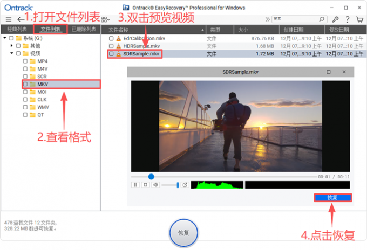
Task: Close the SDRSample.mkv preview window
Action: coord(344,72)
